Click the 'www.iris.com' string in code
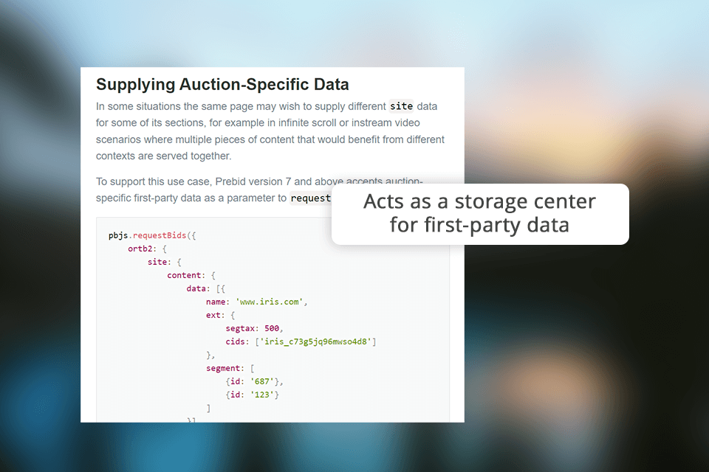Image resolution: width=709 pixels, height=472 pixels. point(270,302)
